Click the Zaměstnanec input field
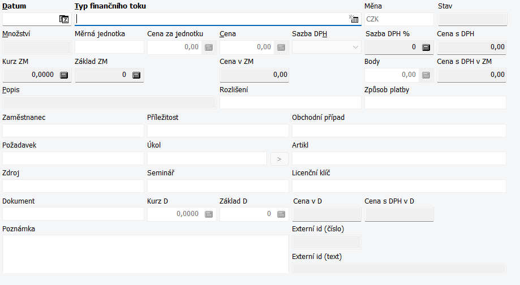520x285 pixels. point(74,131)
